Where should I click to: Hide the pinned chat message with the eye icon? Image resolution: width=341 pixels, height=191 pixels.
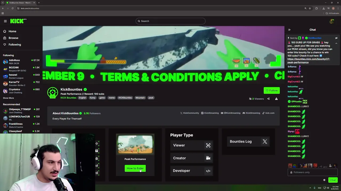click(x=336, y=38)
